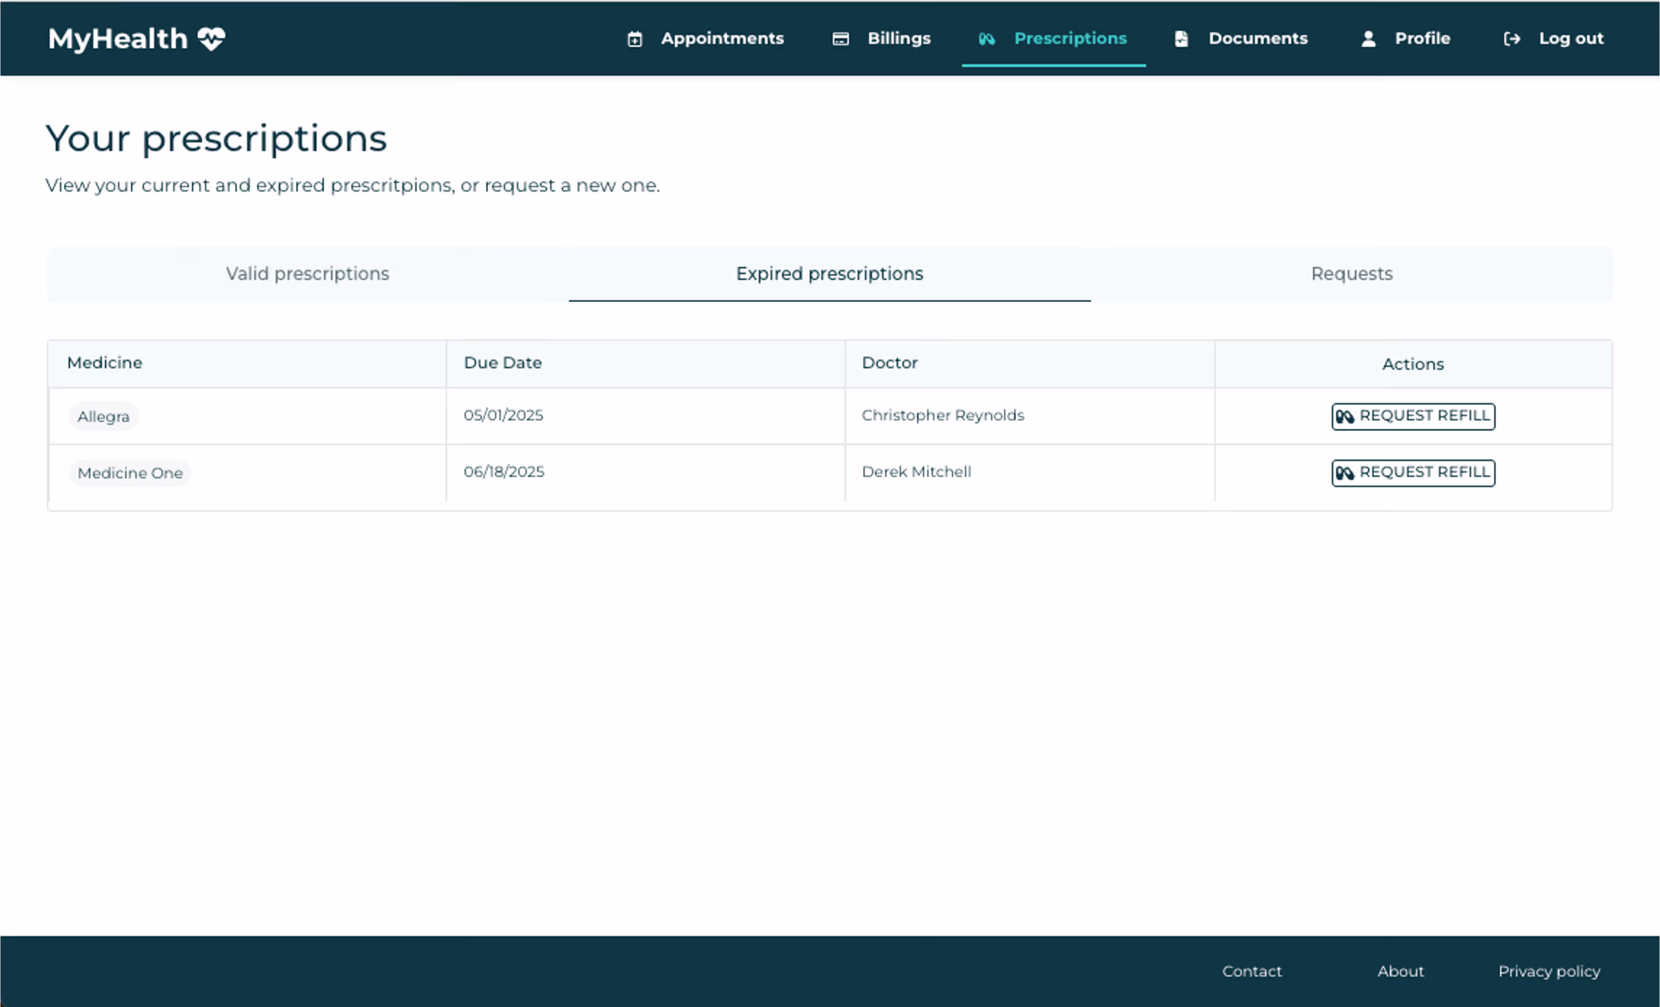1660x1007 pixels.
Task: Request refill for Medicine One
Action: (x=1413, y=472)
